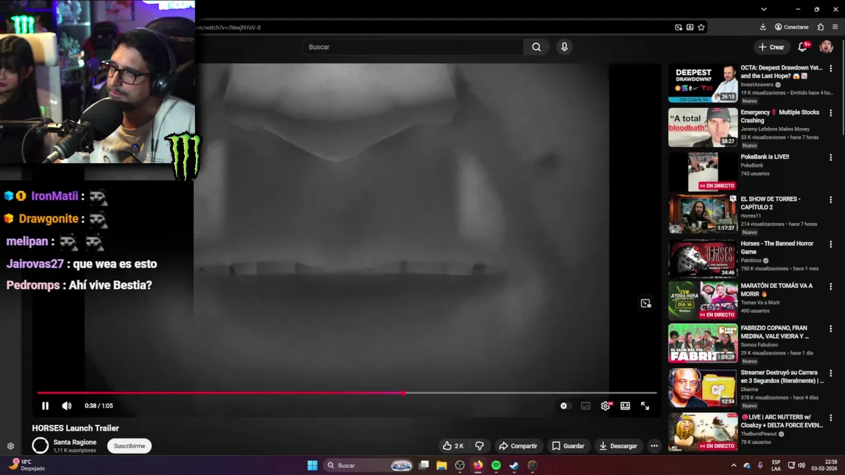Click Conectarse in Firefox toolbar
The height and width of the screenshot is (475, 845).
pos(792,27)
